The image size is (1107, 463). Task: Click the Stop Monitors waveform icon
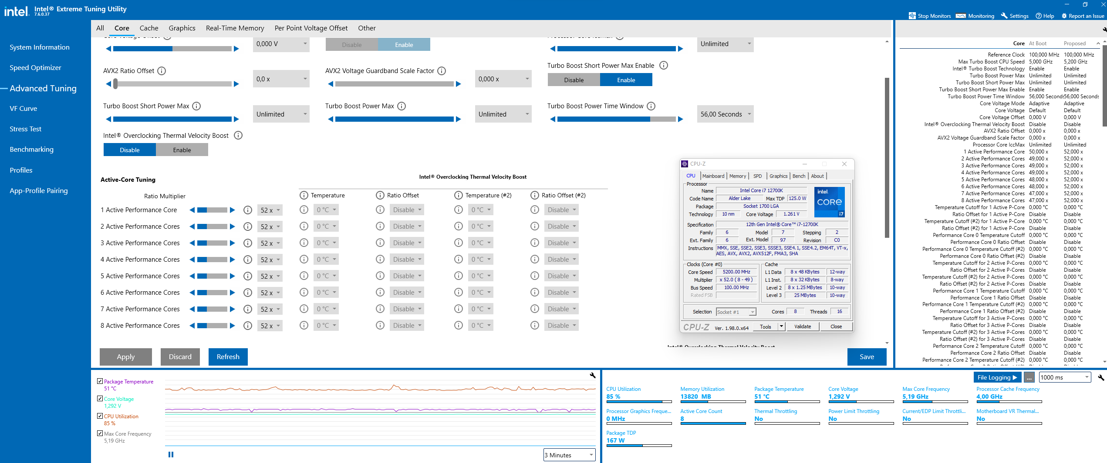[x=912, y=16]
